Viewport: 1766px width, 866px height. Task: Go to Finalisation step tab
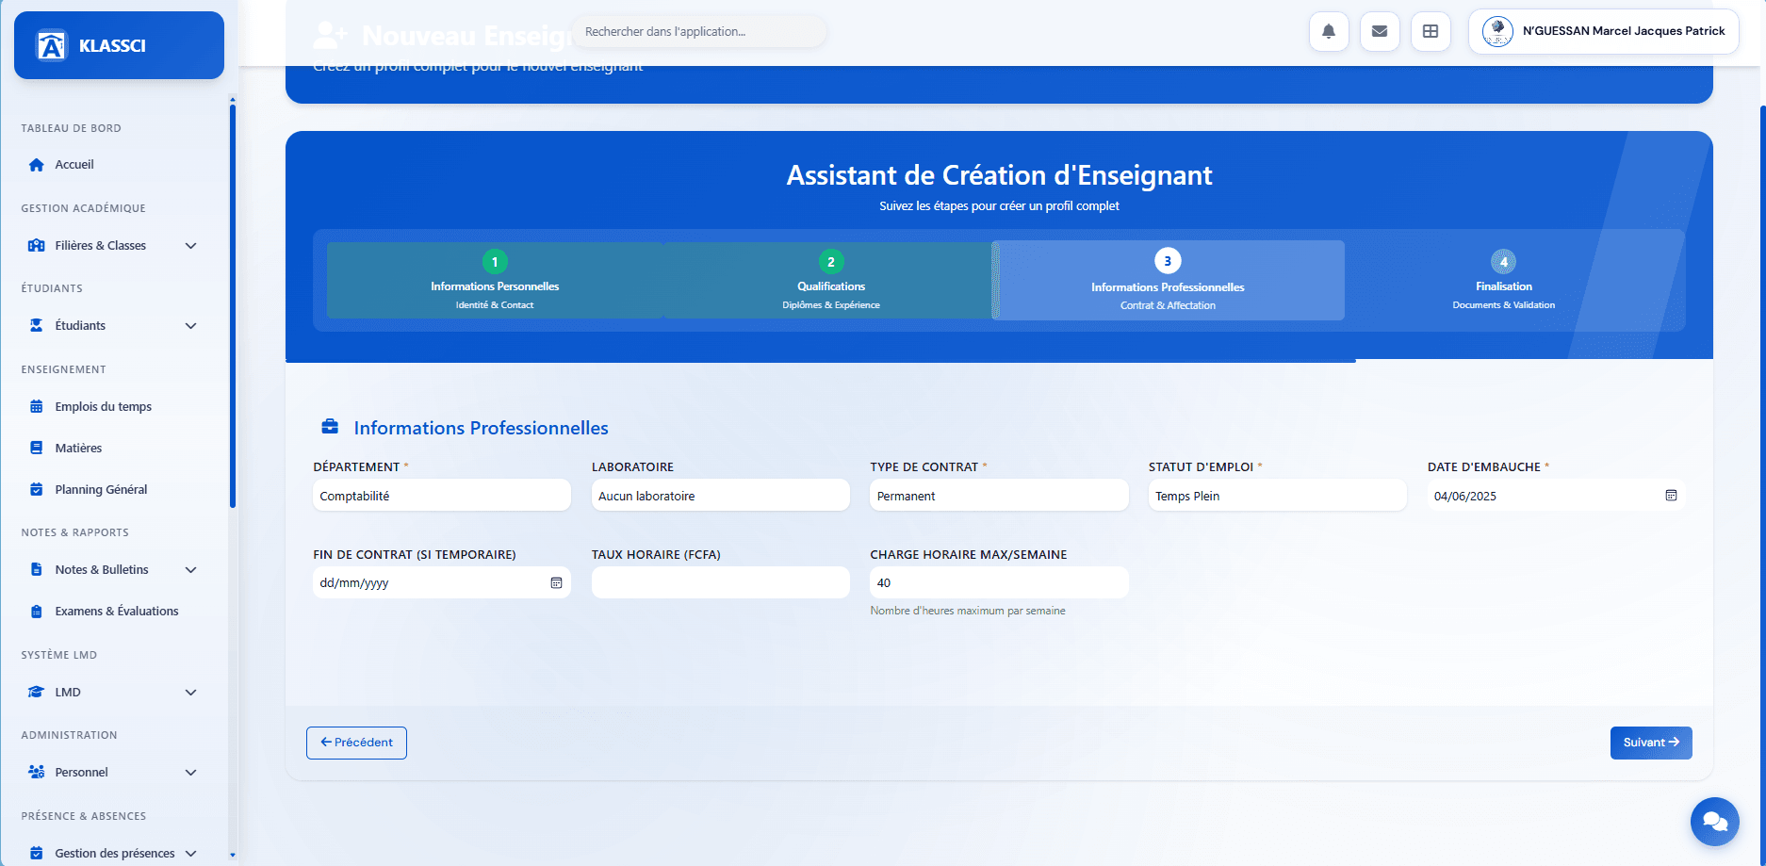coord(1504,281)
